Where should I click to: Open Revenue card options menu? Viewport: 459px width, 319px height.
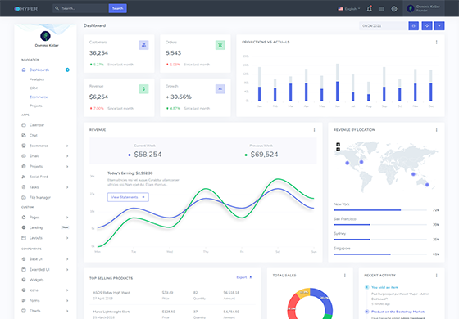click(x=315, y=130)
